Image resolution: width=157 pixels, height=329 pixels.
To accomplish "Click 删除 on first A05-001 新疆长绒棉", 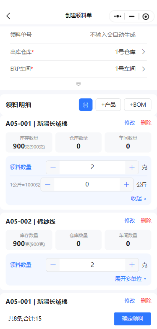I will (x=146, y=123).
